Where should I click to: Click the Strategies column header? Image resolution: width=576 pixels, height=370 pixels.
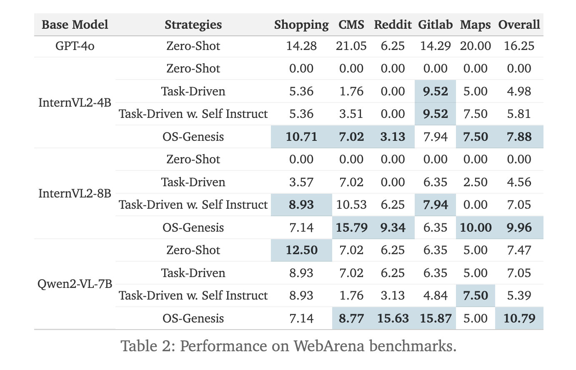coord(193,25)
